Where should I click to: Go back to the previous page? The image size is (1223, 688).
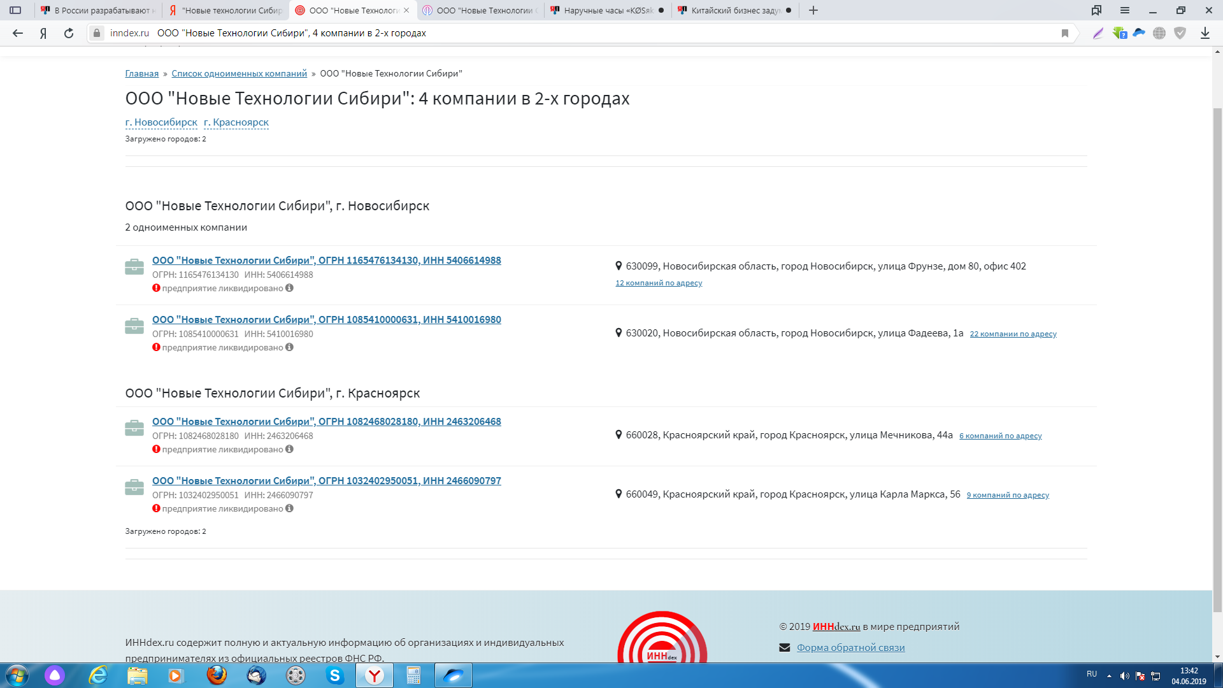18,33
